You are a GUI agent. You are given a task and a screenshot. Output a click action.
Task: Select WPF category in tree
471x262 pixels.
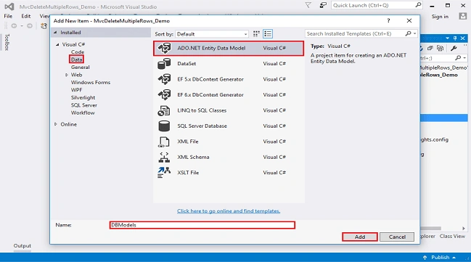click(77, 90)
